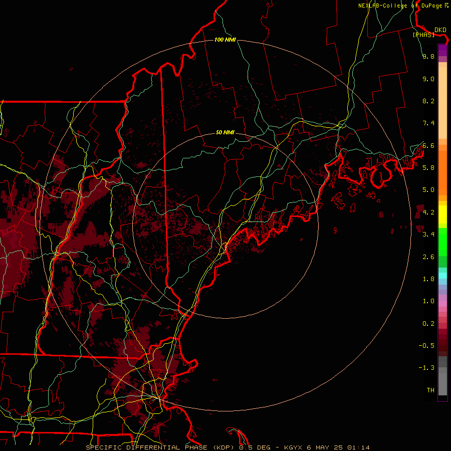Viewport: 451px width, 451px height.
Task: Click the 6.6 value on the color scale
Action: [x=428, y=145]
